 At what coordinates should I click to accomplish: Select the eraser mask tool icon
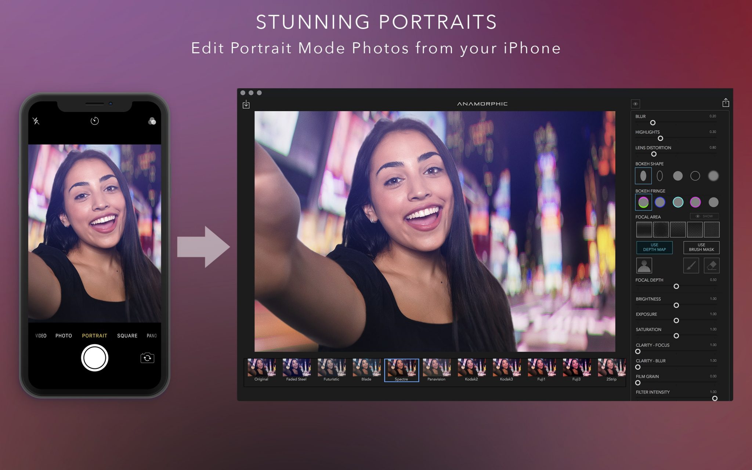(x=712, y=265)
